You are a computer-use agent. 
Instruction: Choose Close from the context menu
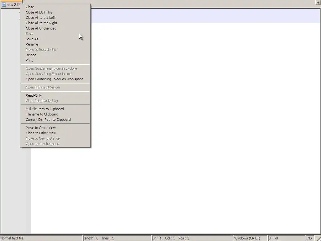click(x=55, y=7)
